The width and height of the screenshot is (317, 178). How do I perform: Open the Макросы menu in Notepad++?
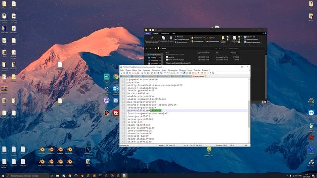tap(182, 70)
